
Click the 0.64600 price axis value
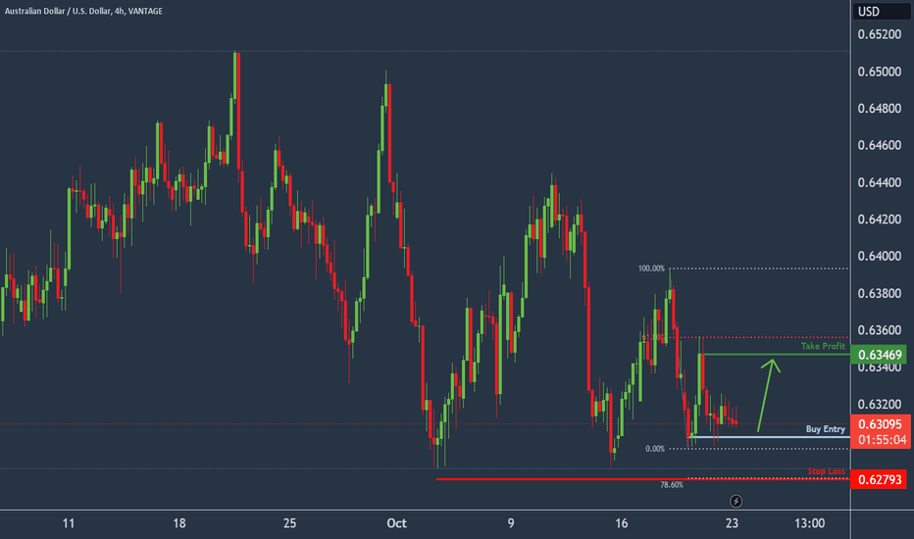click(x=879, y=145)
